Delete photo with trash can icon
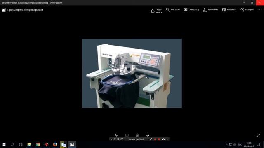The image size is (264, 148). 137,135
